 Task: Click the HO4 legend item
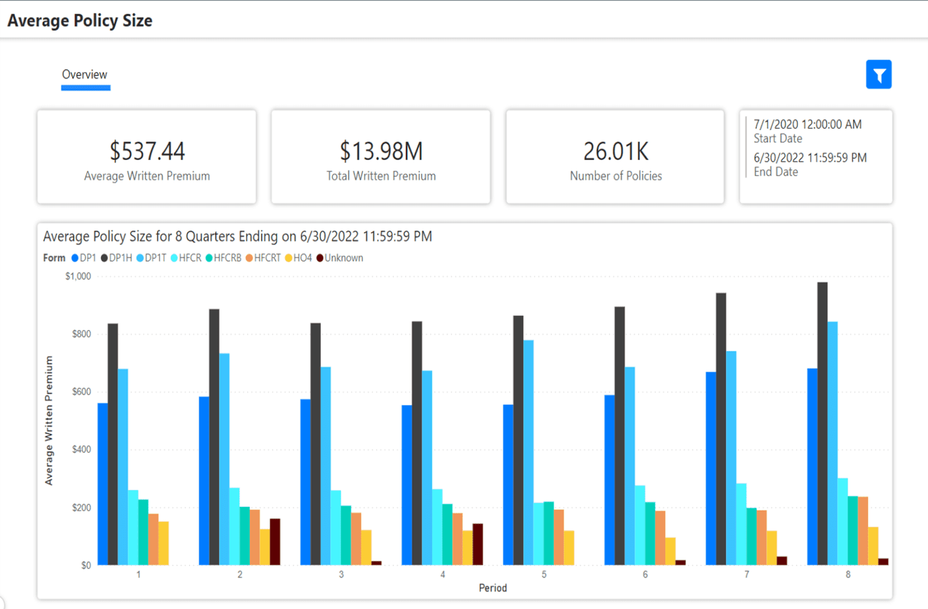coord(298,258)
